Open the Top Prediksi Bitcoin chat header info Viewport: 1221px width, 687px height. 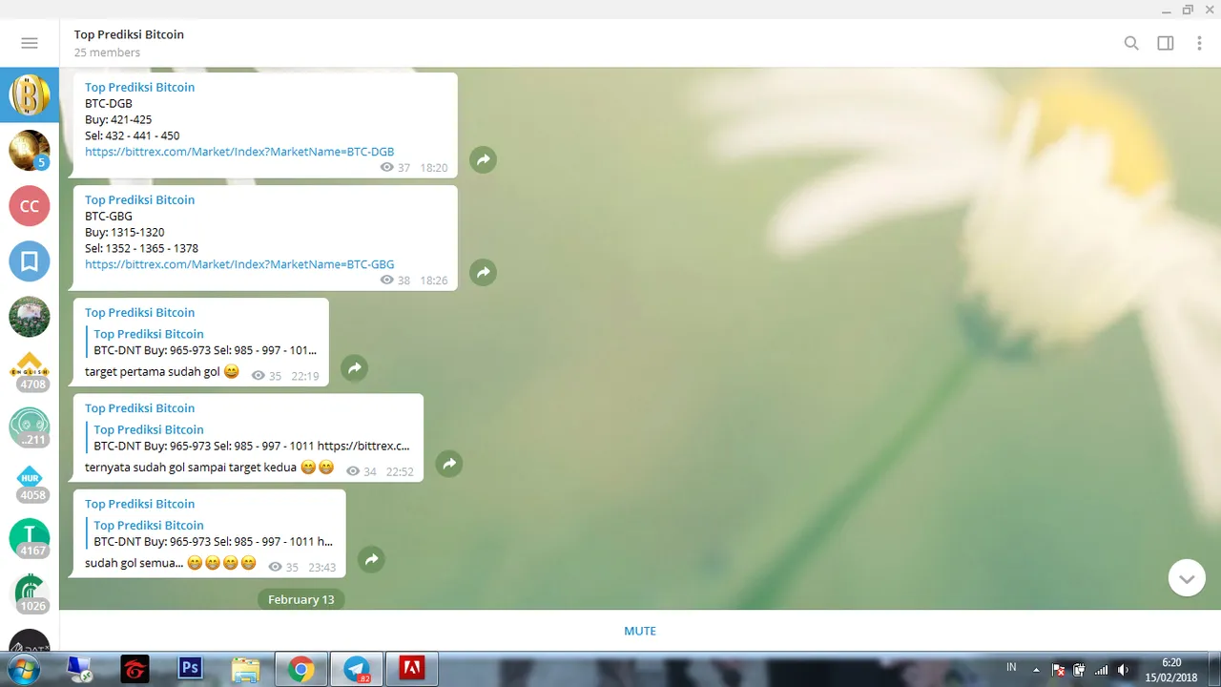click(129, 34)
